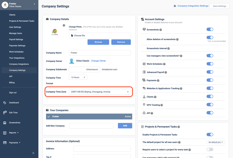Click the Change Owner link
The width and height of the screenshot is (233, 158).
tap(98, 61)
